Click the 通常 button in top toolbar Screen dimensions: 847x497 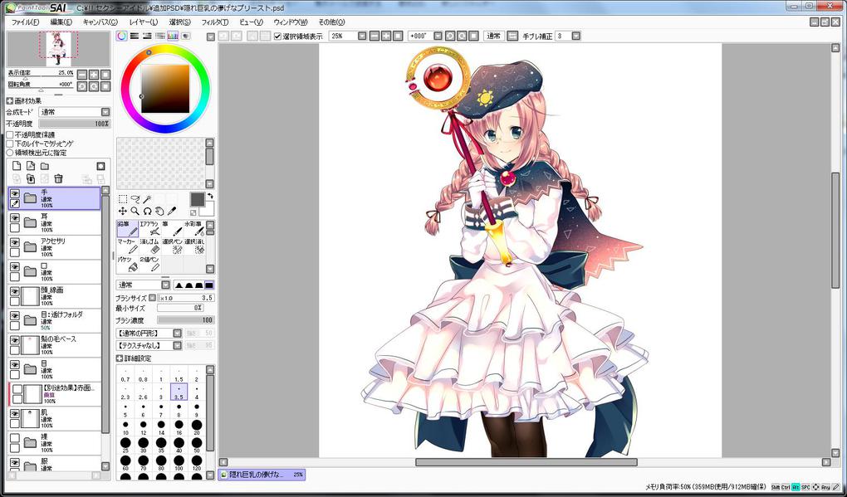pos(494,37)
